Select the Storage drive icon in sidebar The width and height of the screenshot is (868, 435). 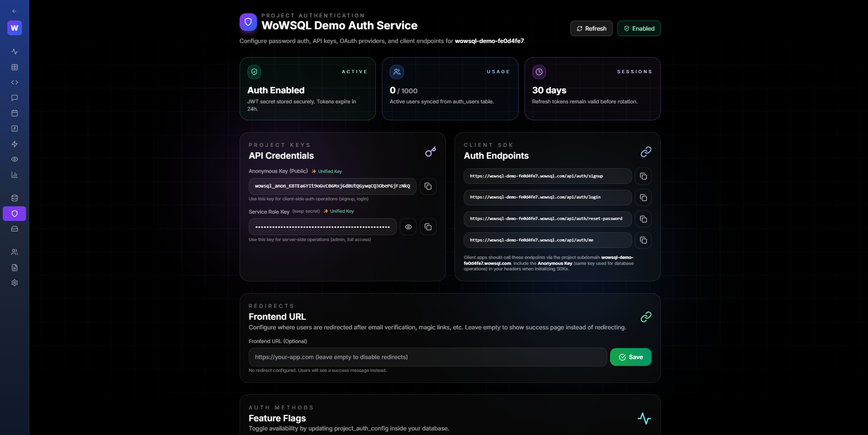14,229
